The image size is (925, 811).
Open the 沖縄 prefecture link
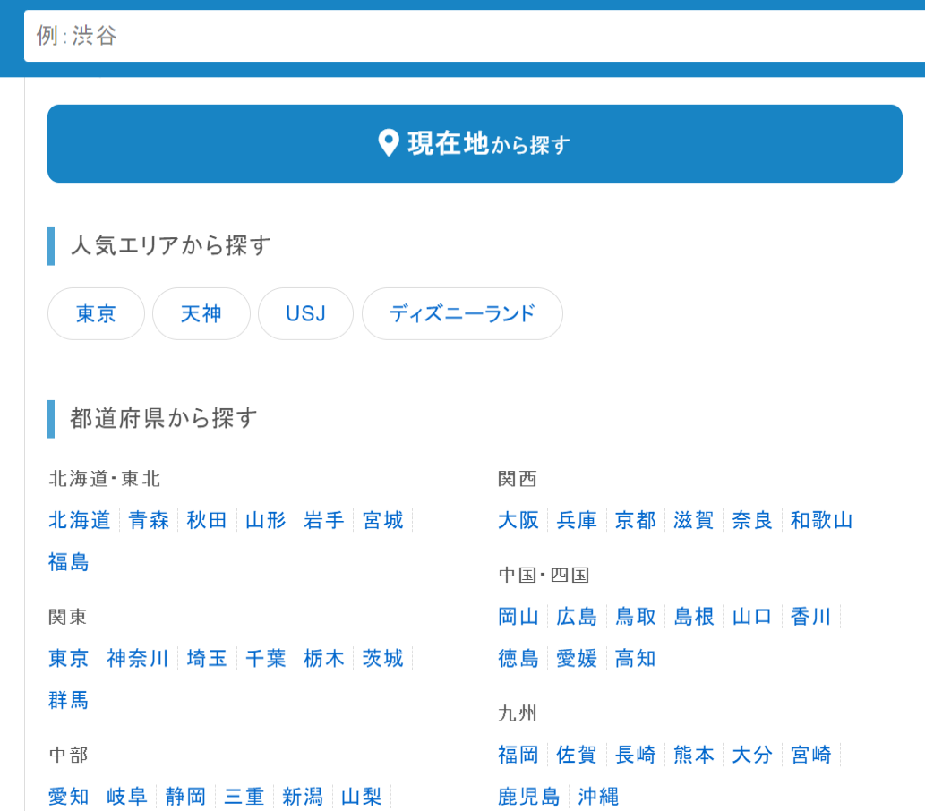pos(598,797)
